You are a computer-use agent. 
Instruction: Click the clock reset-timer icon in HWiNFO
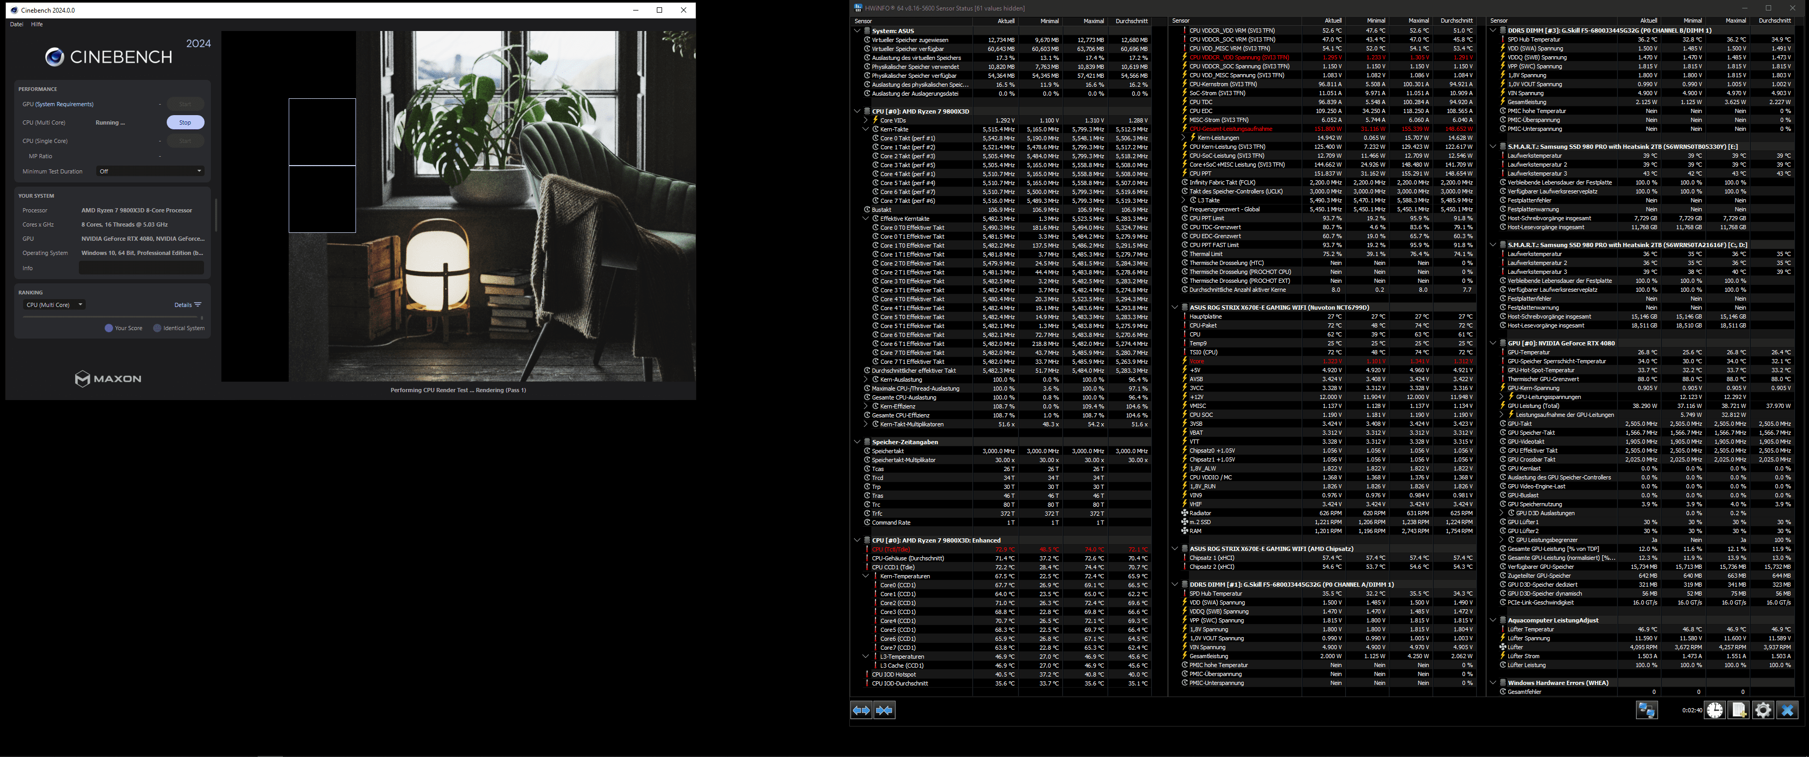(1715, 710)
